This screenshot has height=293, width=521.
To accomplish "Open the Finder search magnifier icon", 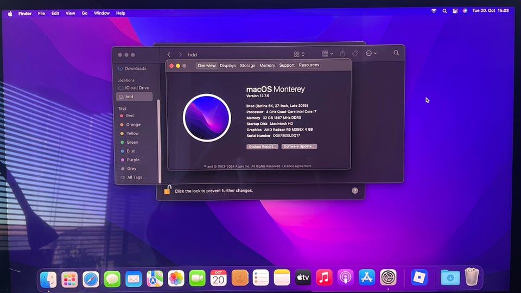I will click(396, 53).
